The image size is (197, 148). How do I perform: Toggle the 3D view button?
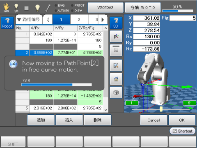click(116, 23)
